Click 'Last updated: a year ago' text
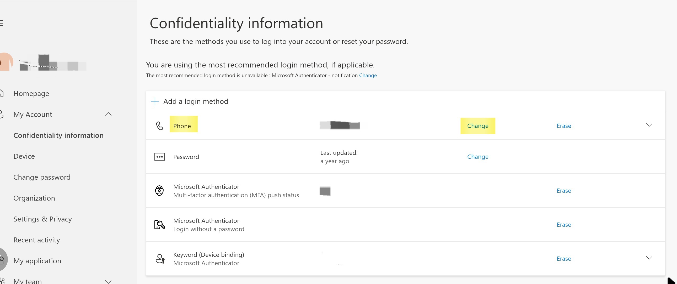Image resolution: width=677 pixels, height=284 pixels. click(339, 157)
